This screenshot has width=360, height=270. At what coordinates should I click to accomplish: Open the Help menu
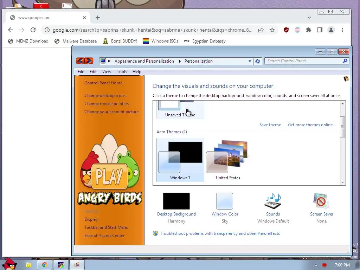(137, 72)
